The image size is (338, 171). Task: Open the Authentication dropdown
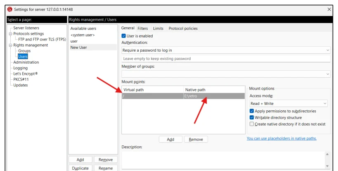(x=226, y=50)
